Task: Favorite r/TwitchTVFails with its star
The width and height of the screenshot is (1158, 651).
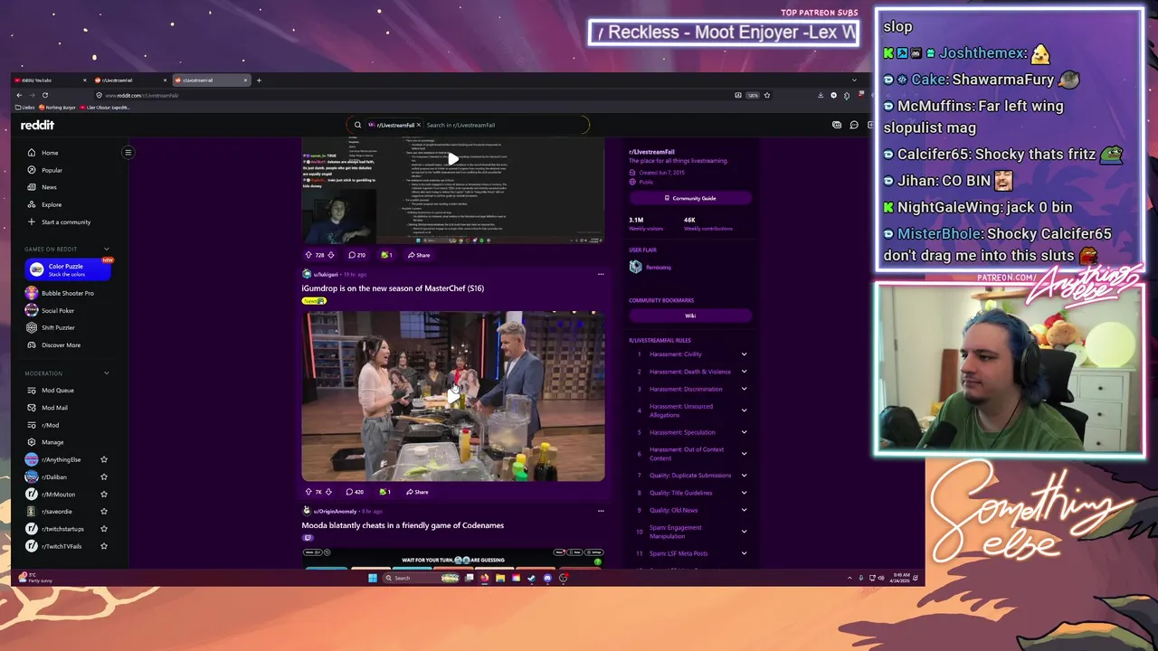Action: (104, 546)
